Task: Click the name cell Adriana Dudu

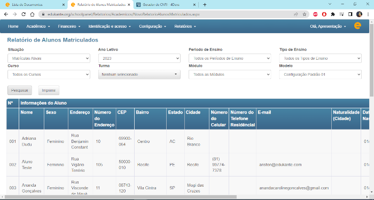Action: tap(32, 141)
